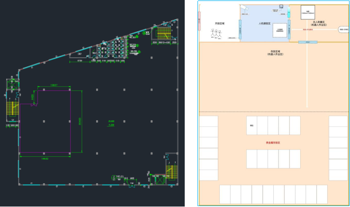Select the yellow staircase on the left wall
The image size is (350, 207).
[11, 110]
